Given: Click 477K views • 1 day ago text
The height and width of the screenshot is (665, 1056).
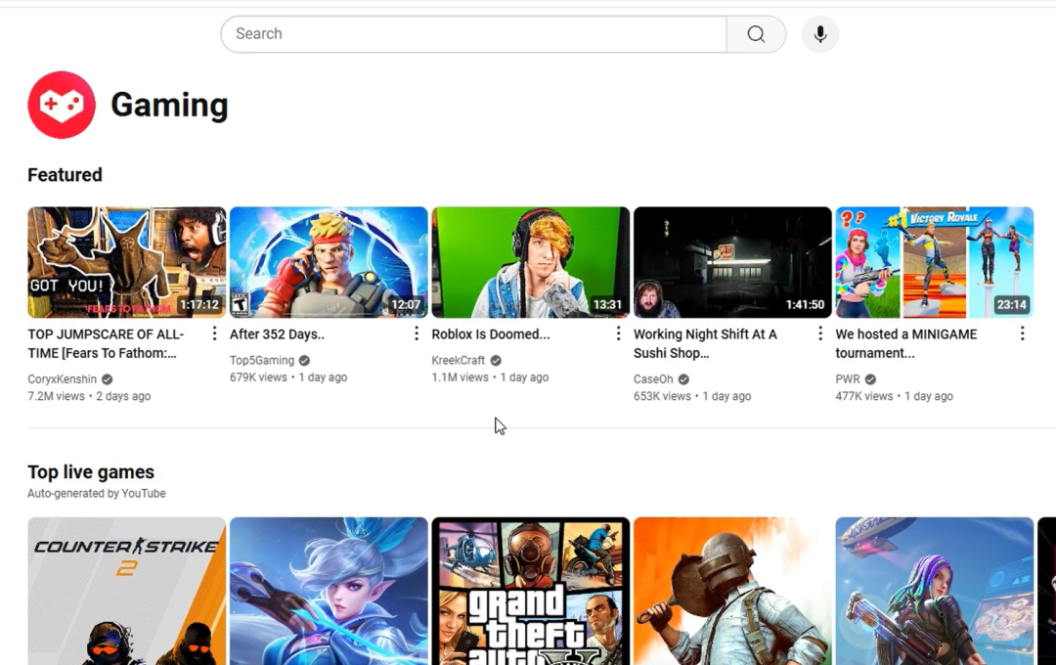Looking at the screenshot, I should click(895, 396).
